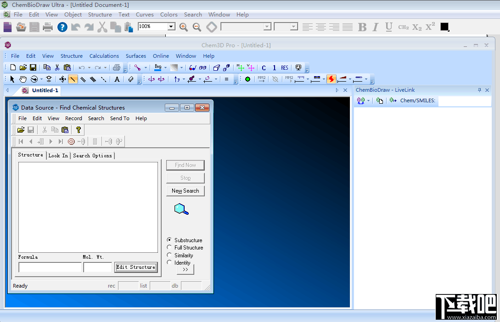Click the paste icon in Chem3D toolbar
Image resolution: width=500 pixels, height=322 pixels.
(67, 67)
